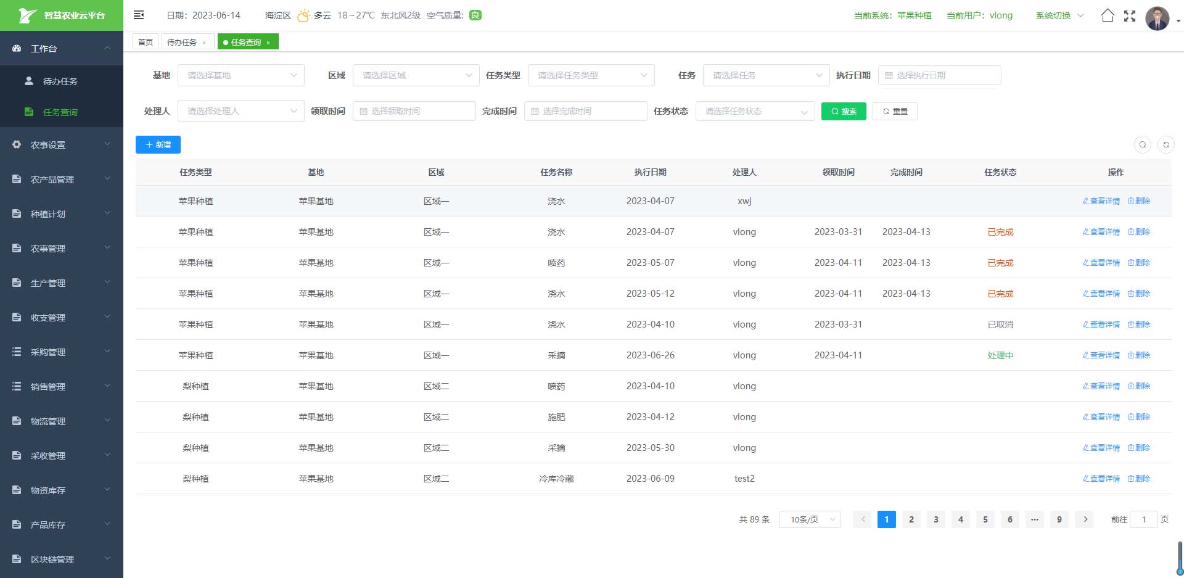Click the 前往 page number input

pos(1144,519)
